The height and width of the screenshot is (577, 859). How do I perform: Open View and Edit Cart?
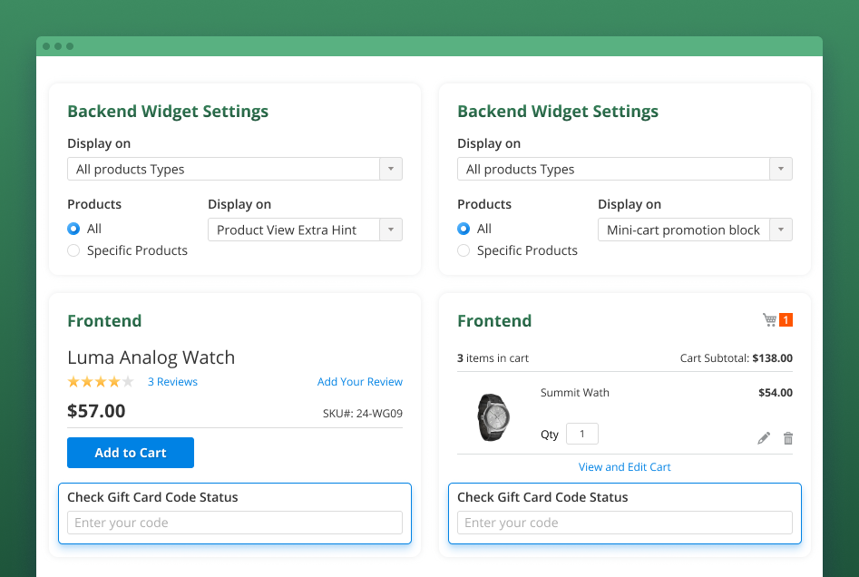tap(624, 466)
